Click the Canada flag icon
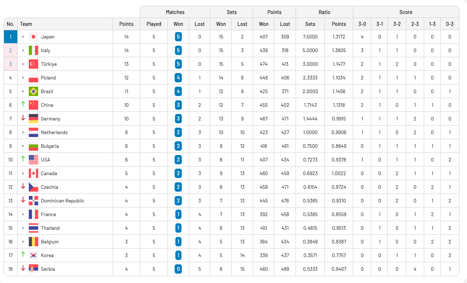 click(33, 173)
